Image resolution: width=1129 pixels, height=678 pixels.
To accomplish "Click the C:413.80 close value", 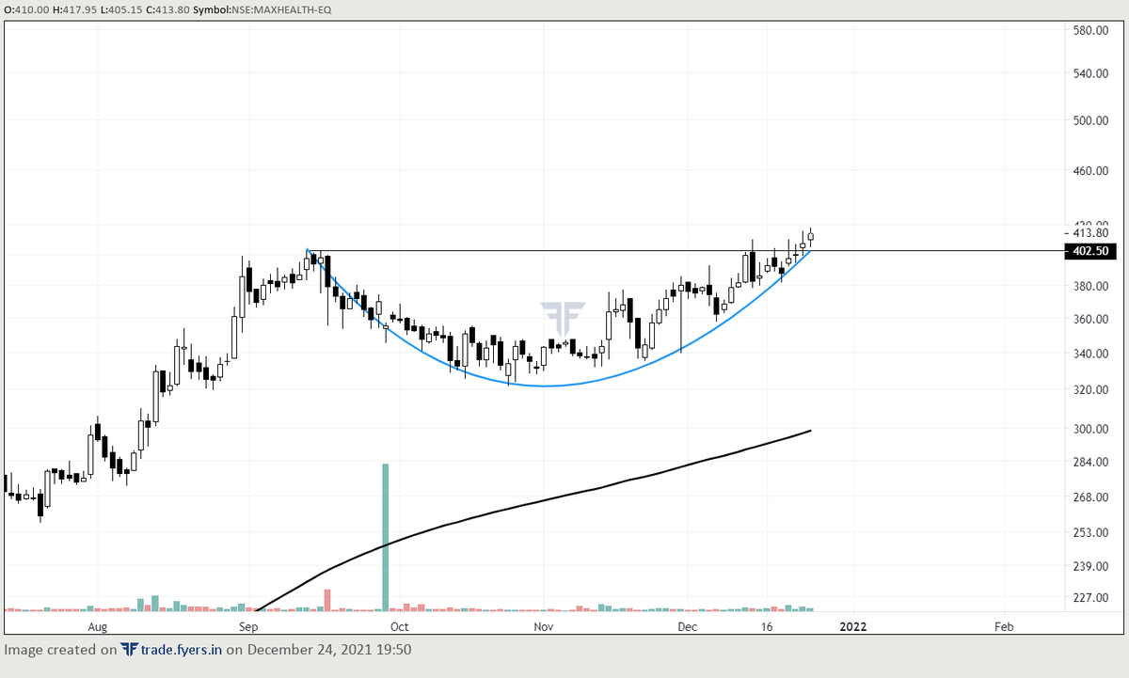I will pos(167,9).
